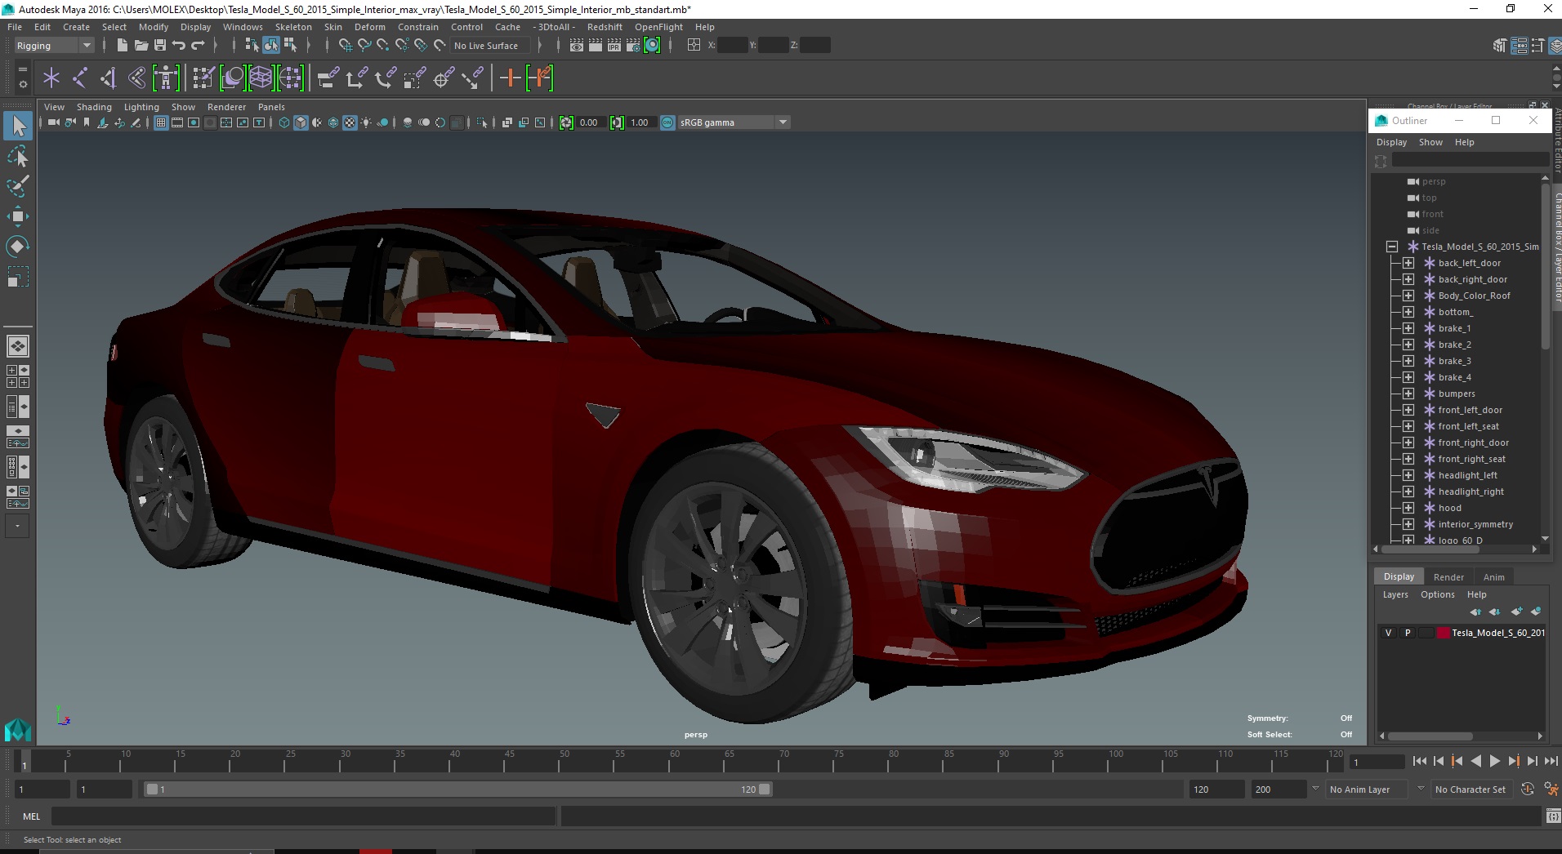1562x854 pixels.
Task: Expand headlight_left node in Outliner
Action: pos(1408,475)
